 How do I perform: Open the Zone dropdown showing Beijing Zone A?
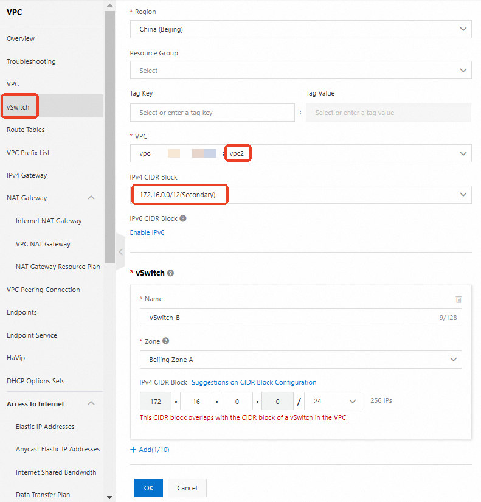pyautogui.click(x=300, y=360)
